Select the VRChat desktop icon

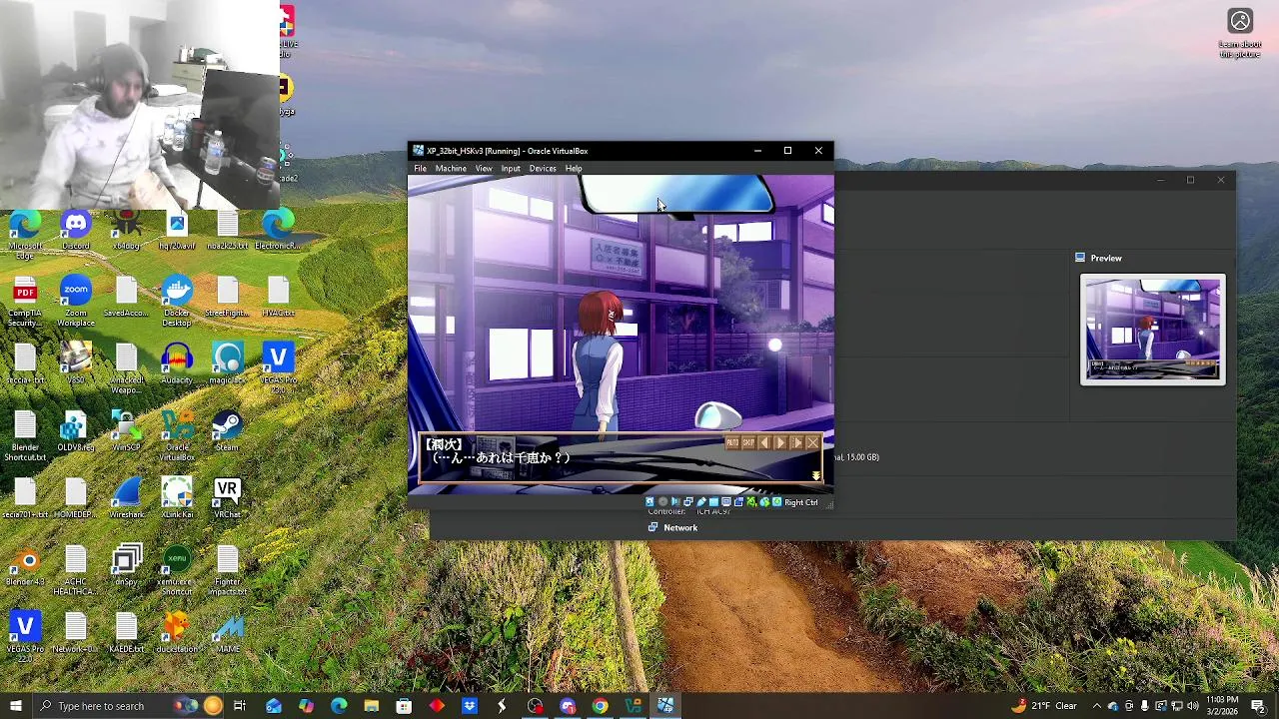pos(227,498)
